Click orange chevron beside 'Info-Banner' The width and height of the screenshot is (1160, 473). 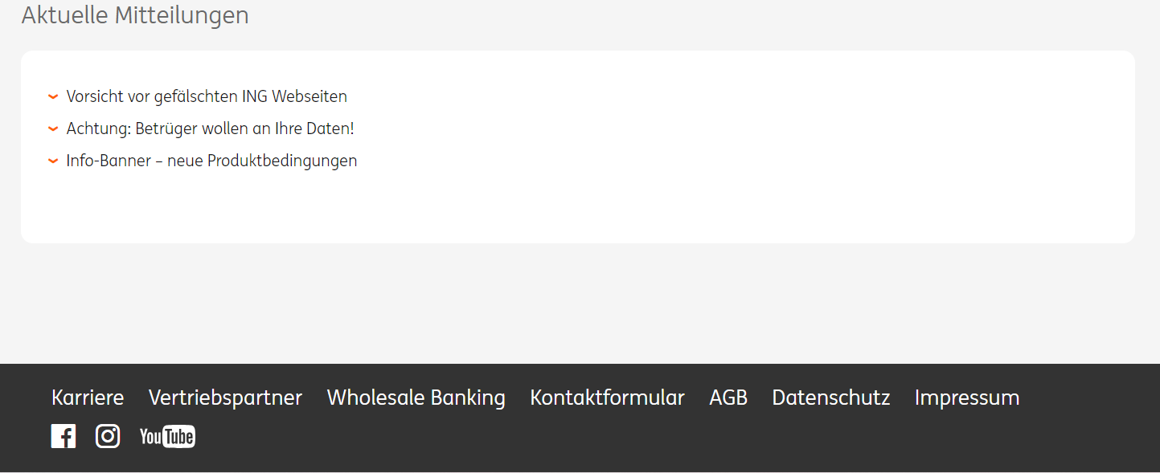pyautogui.click(x=53, y=161)
